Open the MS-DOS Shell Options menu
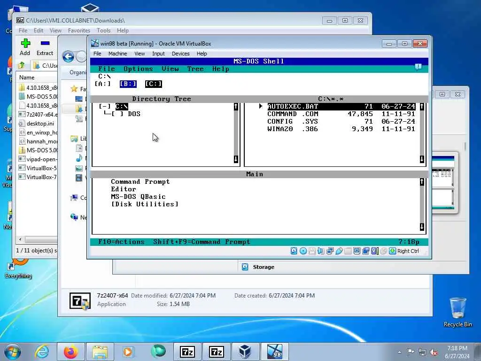Image resolution: width=481 pixels, height=361 pixels. [139, 69]
